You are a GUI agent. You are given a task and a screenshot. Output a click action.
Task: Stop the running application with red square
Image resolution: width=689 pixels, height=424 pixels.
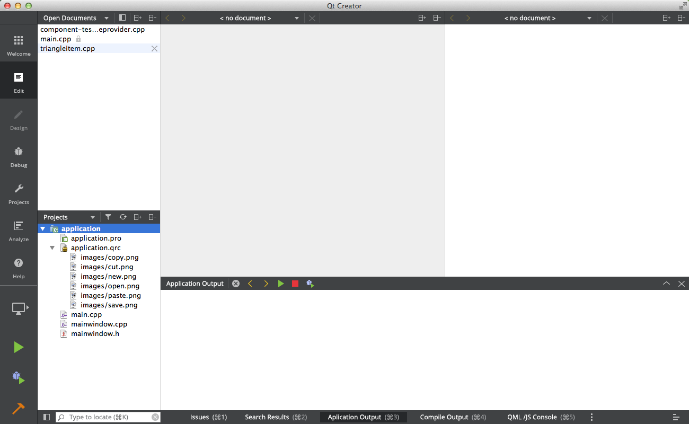295,284
